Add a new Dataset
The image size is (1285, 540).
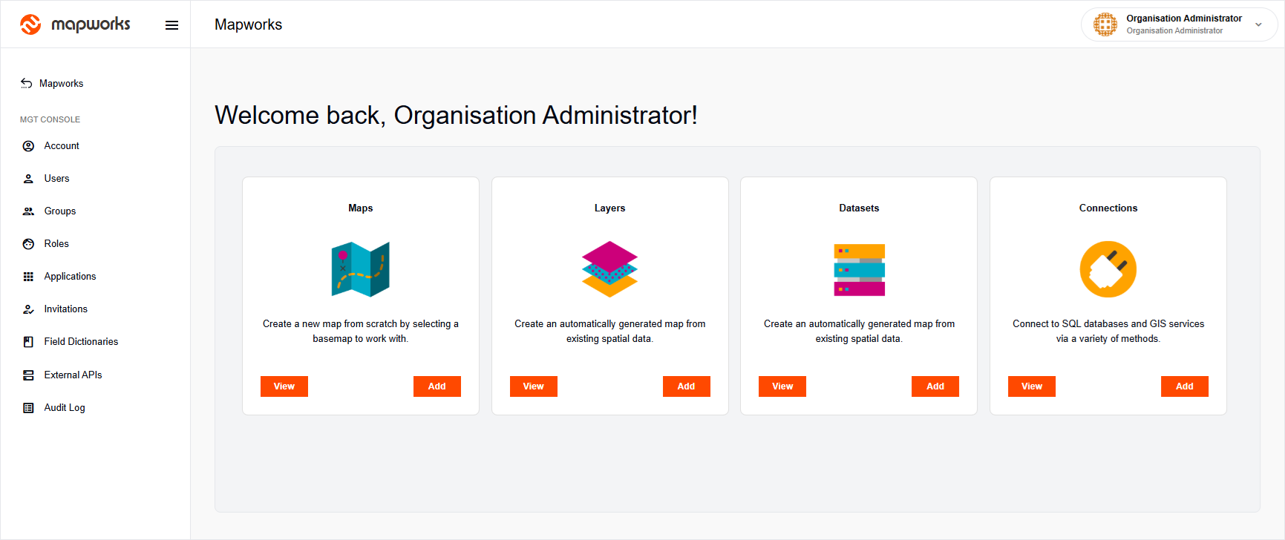tap(935, 386)
